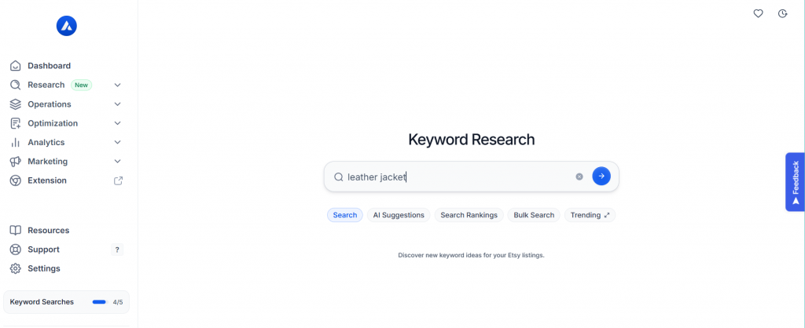Expand the Marketing section

click(118, 162)
